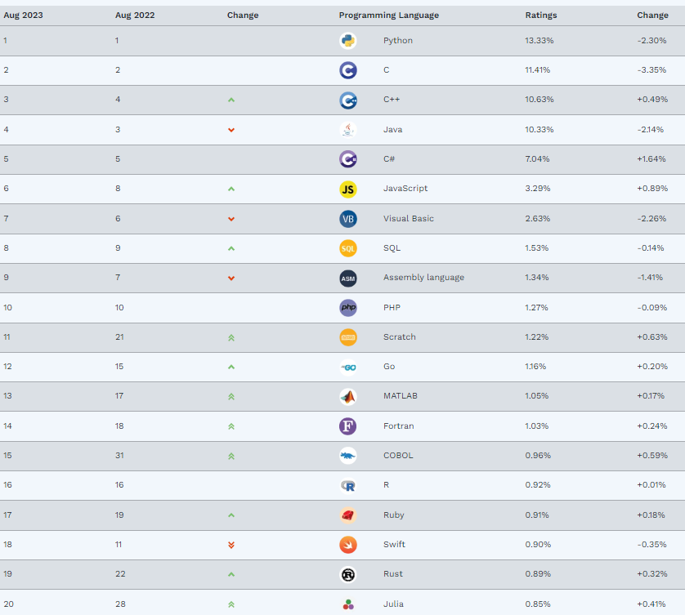Click the Rust gear logo icon
Viewport: 685px width, 615px height.
click(348, 574)
